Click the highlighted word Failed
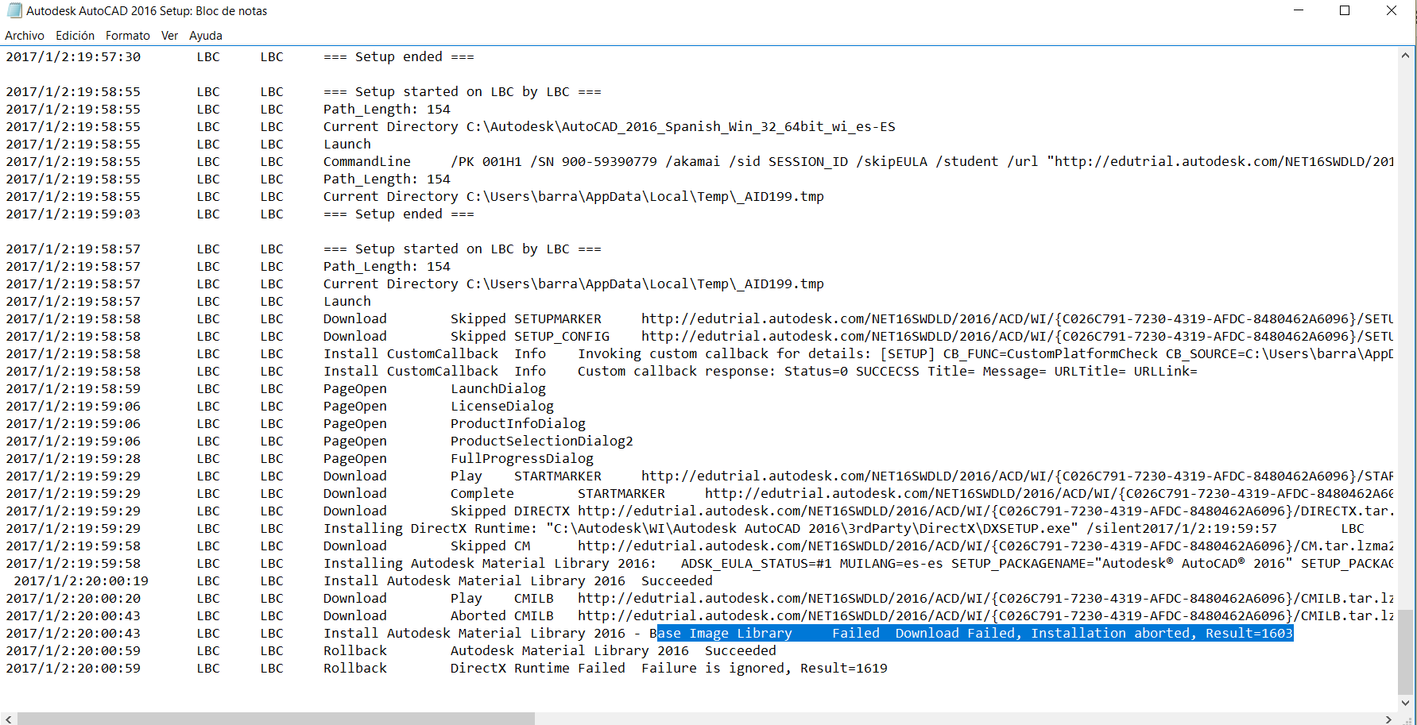This screenshot has width=1417, height=725. 856,634
